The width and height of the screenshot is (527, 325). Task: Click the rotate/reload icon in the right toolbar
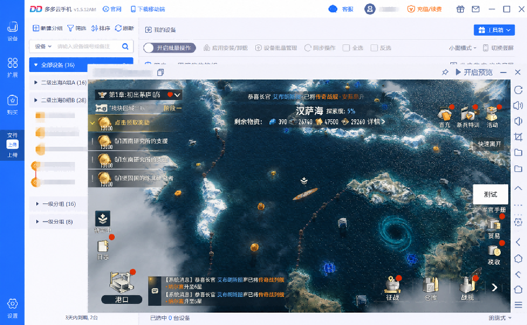tap(518, 90)
